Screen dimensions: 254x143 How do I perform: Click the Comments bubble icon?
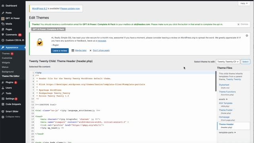[x=3, y=35]
